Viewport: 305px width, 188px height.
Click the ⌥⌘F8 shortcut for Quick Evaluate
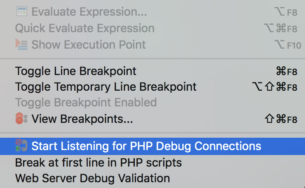click(281, 28)
